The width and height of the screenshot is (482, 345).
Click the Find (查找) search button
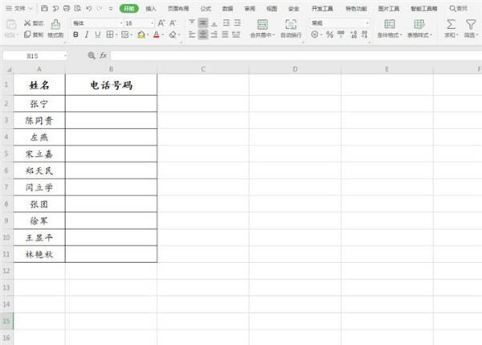pyautogui.click(x=459, y=9)
